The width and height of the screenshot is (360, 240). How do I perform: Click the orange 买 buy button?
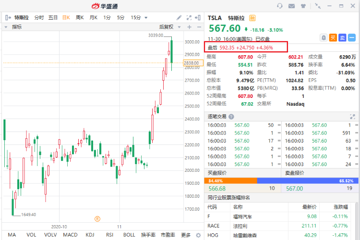(x=333, y=37)
